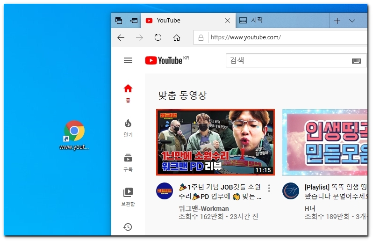Select 홈 in YouTube sidebar
Viewport: 373px width, 241px height.
tap(128, 93)
